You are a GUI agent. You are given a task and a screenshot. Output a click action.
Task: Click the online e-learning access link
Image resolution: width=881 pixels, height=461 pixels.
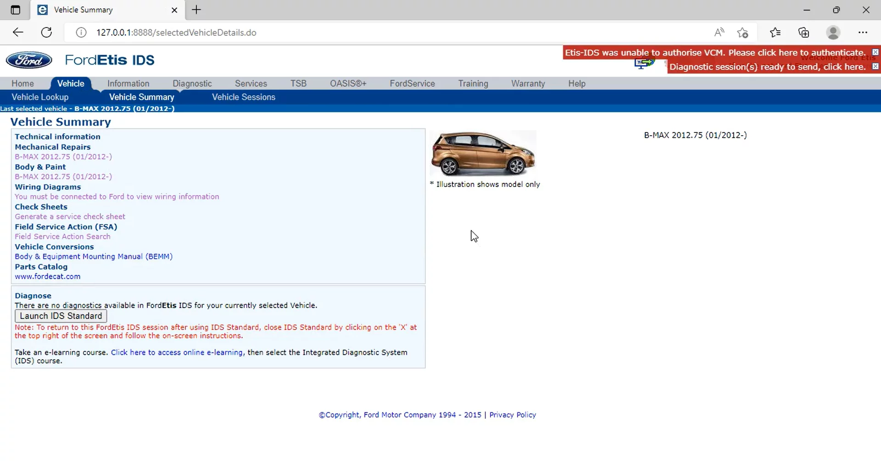(177, 352)
